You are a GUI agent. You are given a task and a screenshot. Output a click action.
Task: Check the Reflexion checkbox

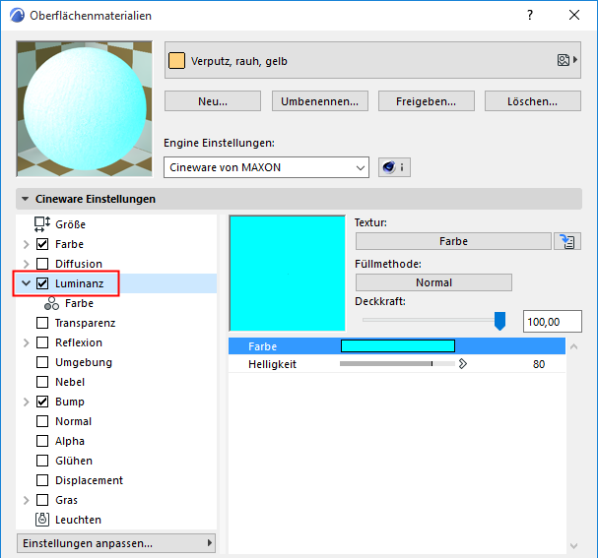point(42,342)
